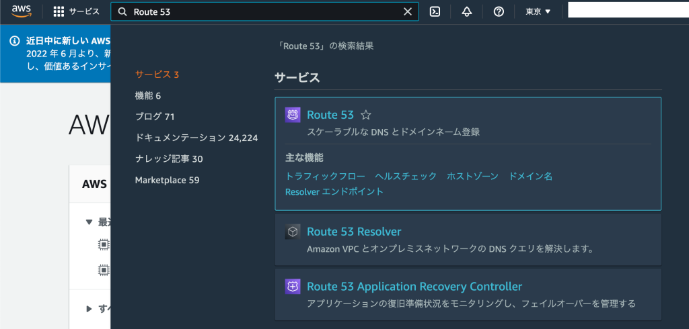Click the Application Recovery Controller icon
The height and width of the screenshot is (329, 689).
(293, 287)
